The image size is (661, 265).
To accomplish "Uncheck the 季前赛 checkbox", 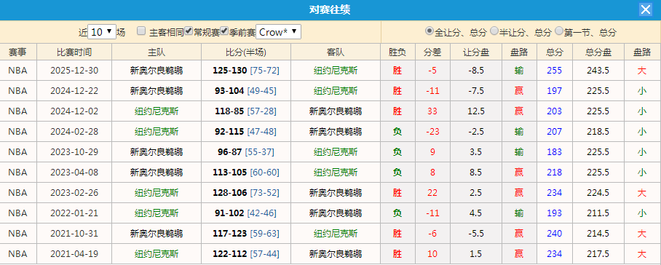I will pos(225,31).
